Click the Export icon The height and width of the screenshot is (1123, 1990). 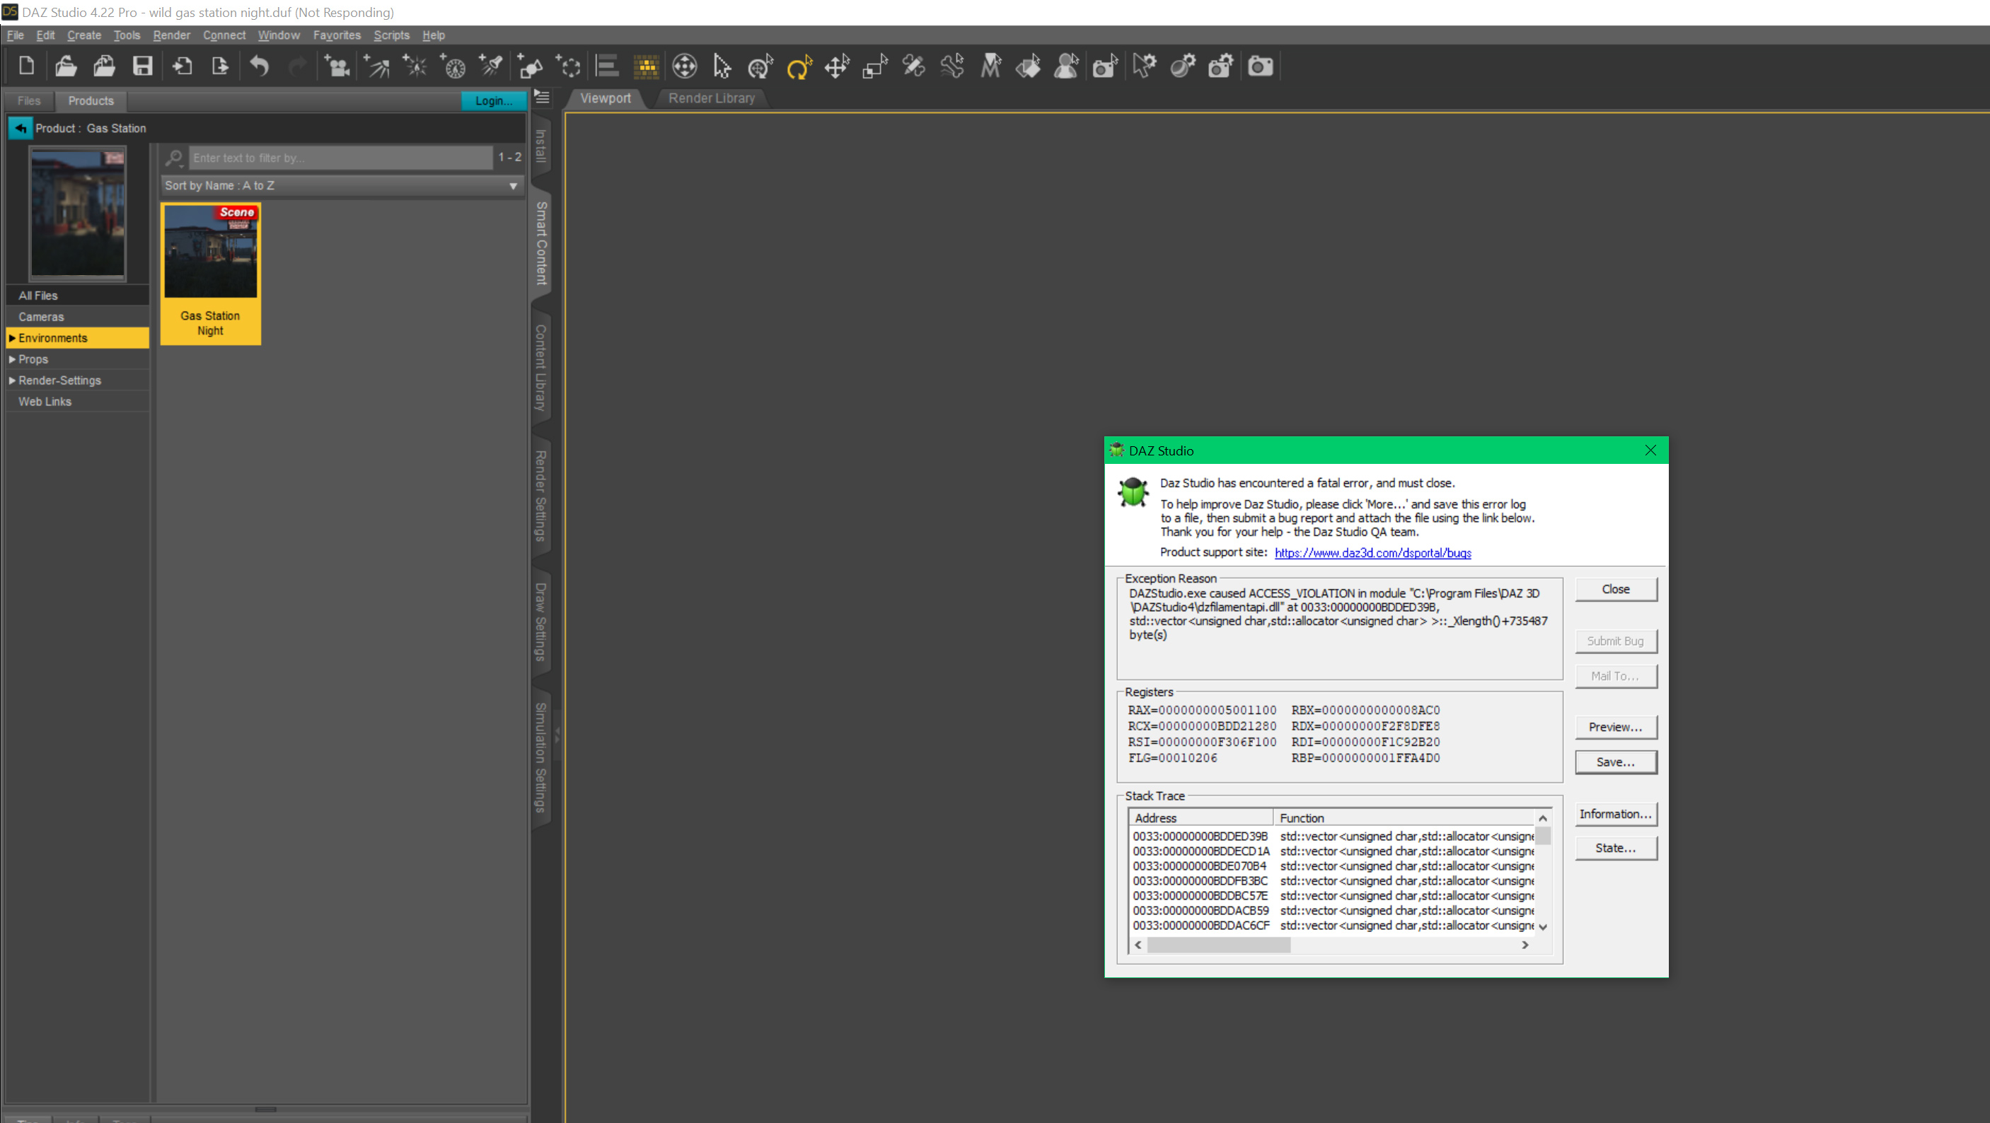[220, 66]
